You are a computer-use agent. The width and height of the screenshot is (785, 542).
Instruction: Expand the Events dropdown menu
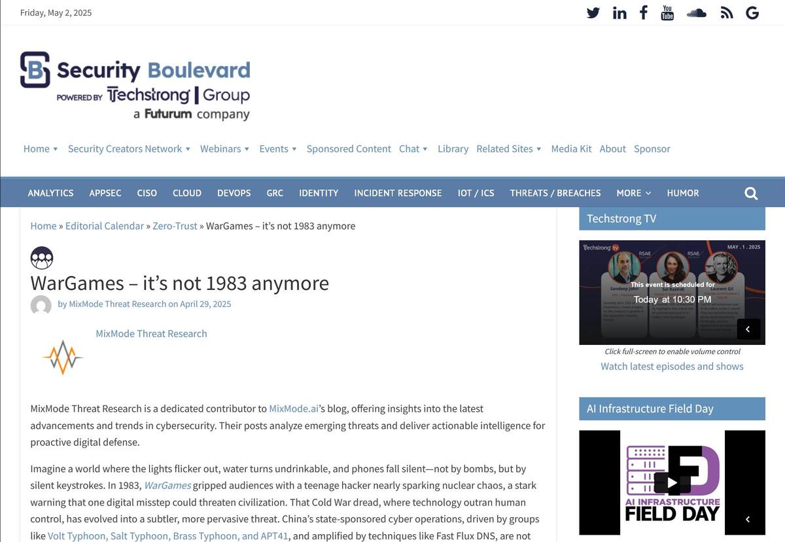point(277,149)
